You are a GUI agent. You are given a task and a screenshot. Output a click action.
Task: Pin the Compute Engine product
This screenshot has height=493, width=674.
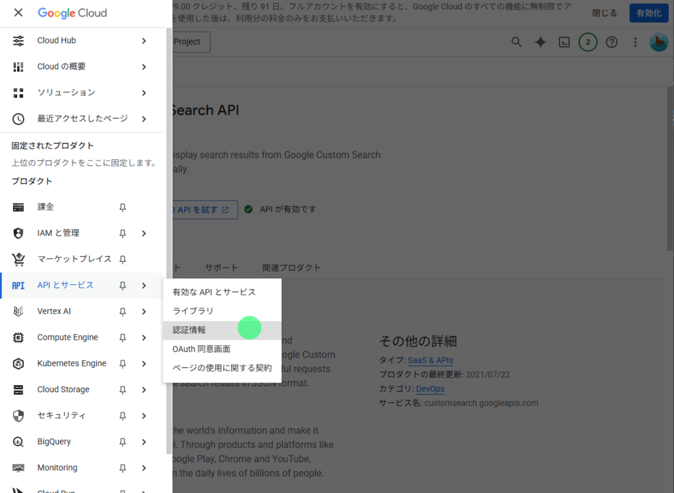(122, 338)
